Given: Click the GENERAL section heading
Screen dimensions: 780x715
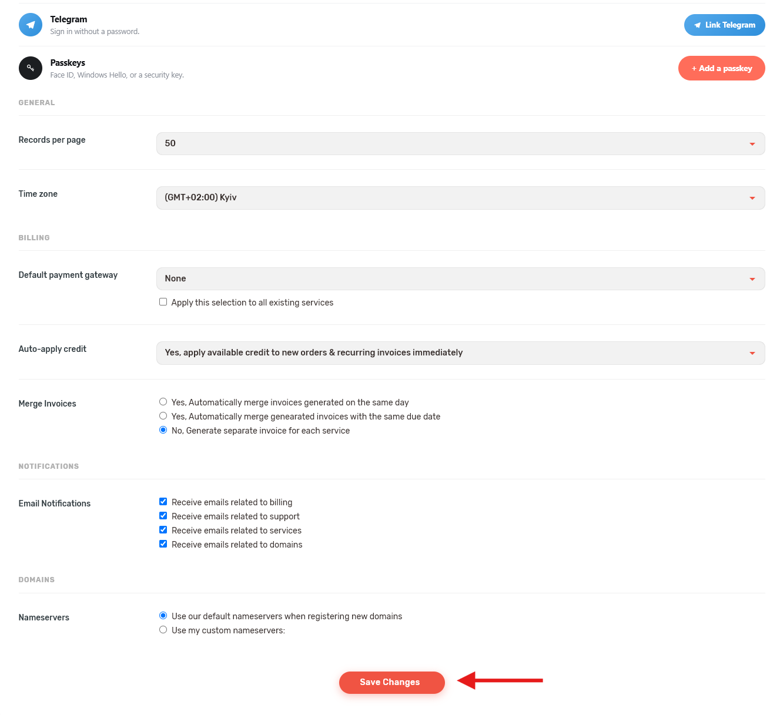Looking at the screenshot, I should [x=36, y=103].
